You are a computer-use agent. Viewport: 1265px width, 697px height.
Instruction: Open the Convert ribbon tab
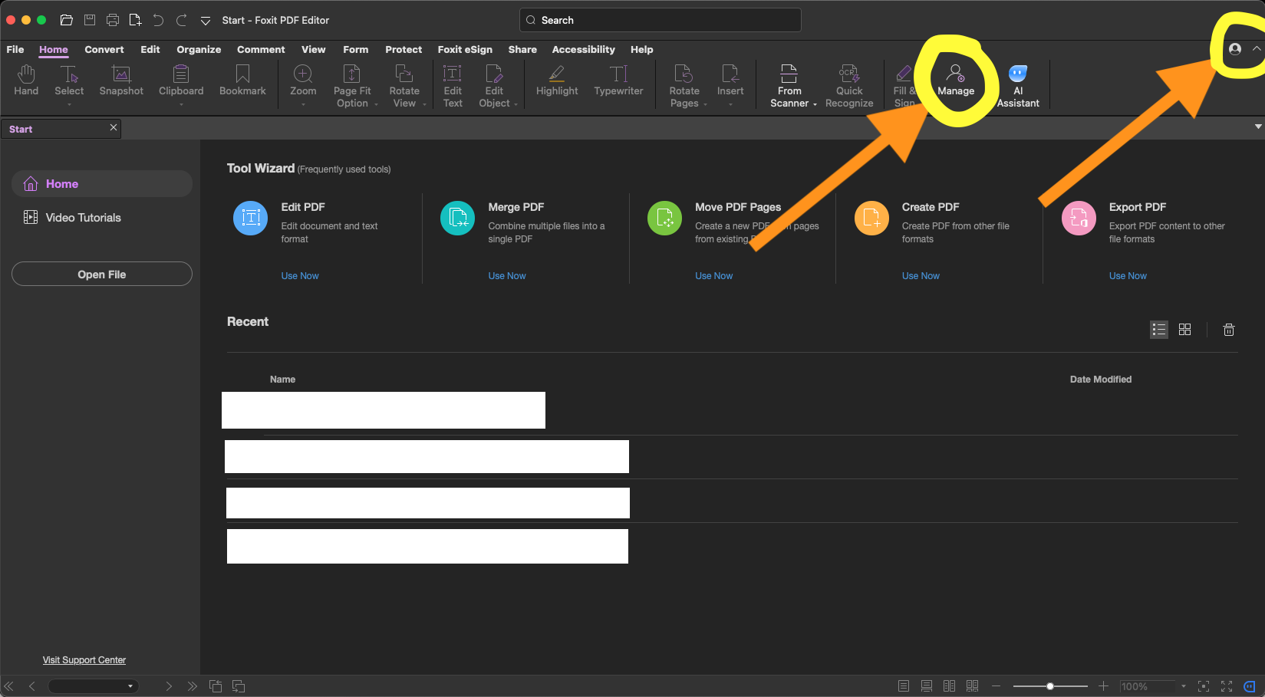point(104,50)
